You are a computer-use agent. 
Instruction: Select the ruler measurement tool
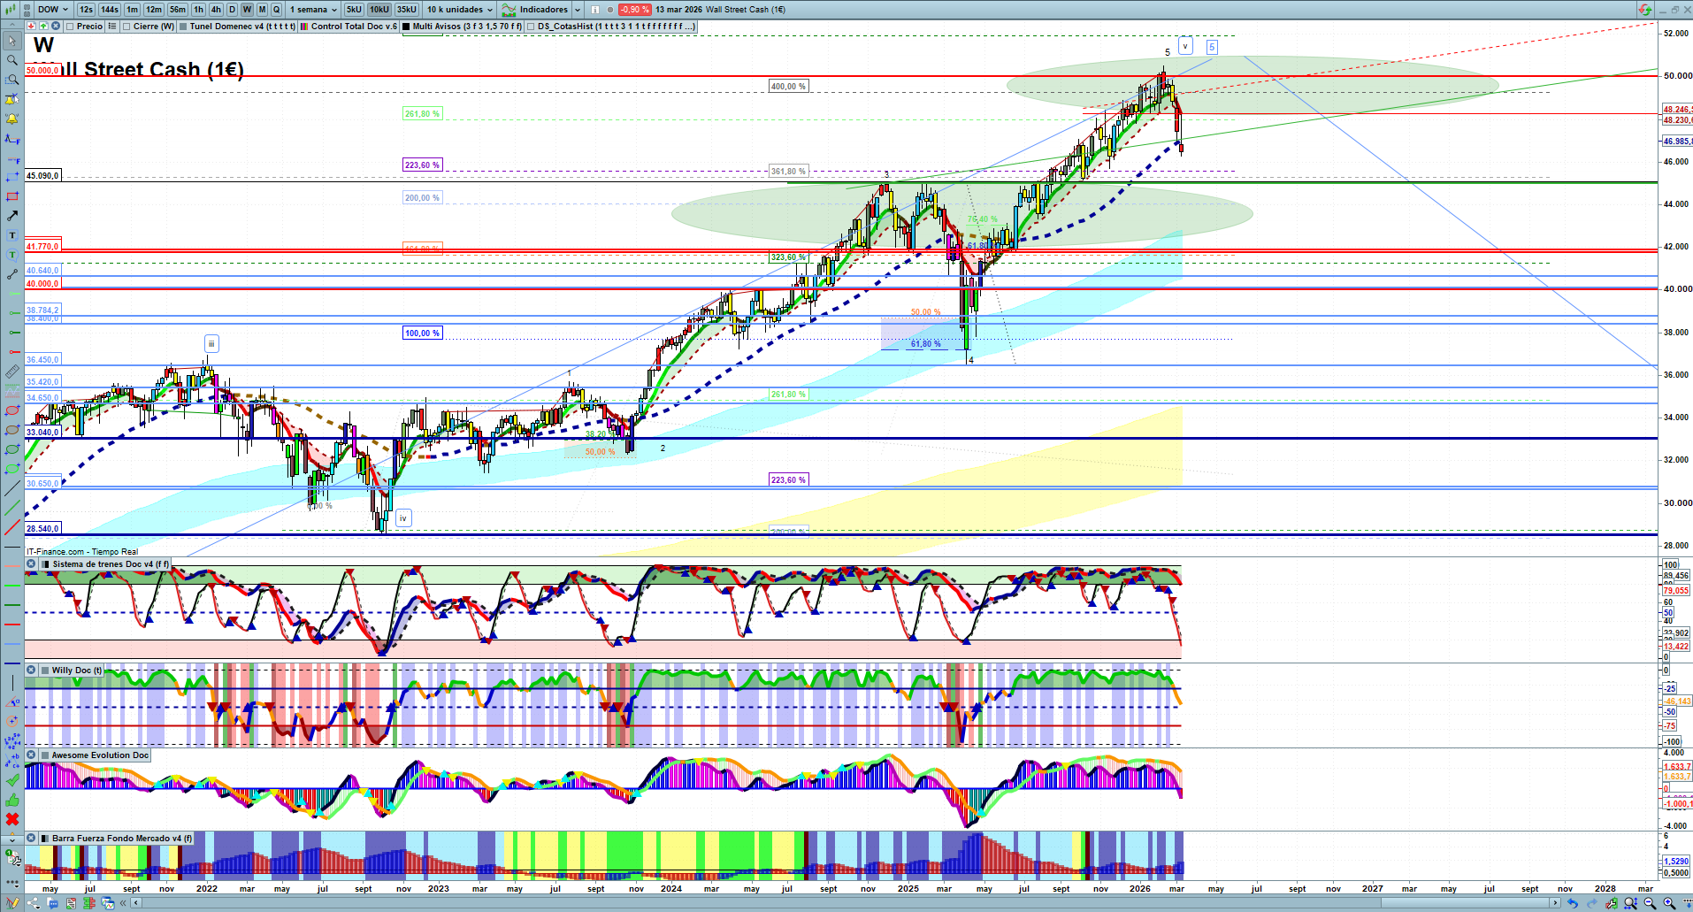[12, 372]
